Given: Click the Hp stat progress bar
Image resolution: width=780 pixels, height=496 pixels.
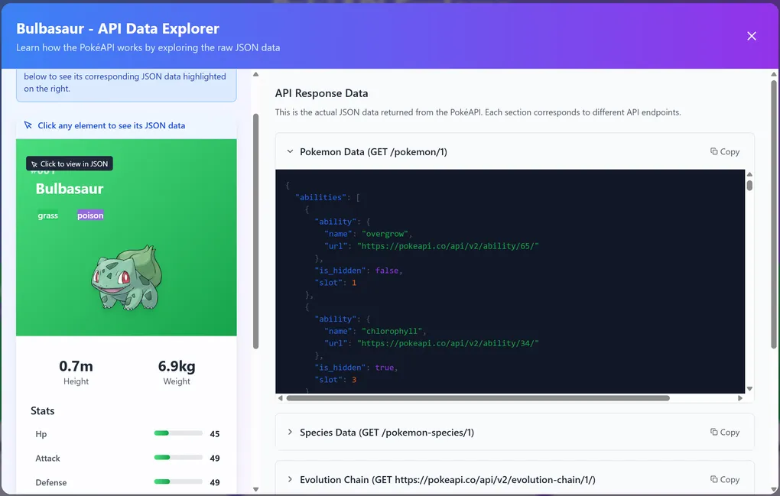Looking at the screenshot, I should [x=178, y=433].
